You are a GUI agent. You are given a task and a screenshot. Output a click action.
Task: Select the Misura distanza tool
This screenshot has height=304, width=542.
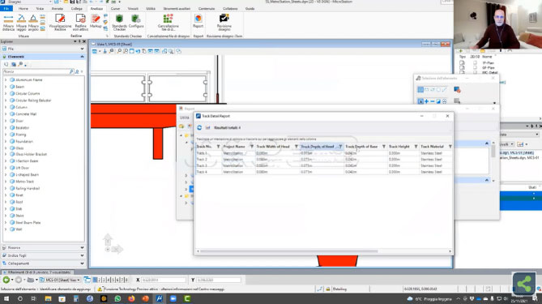[x=8, y=23]
